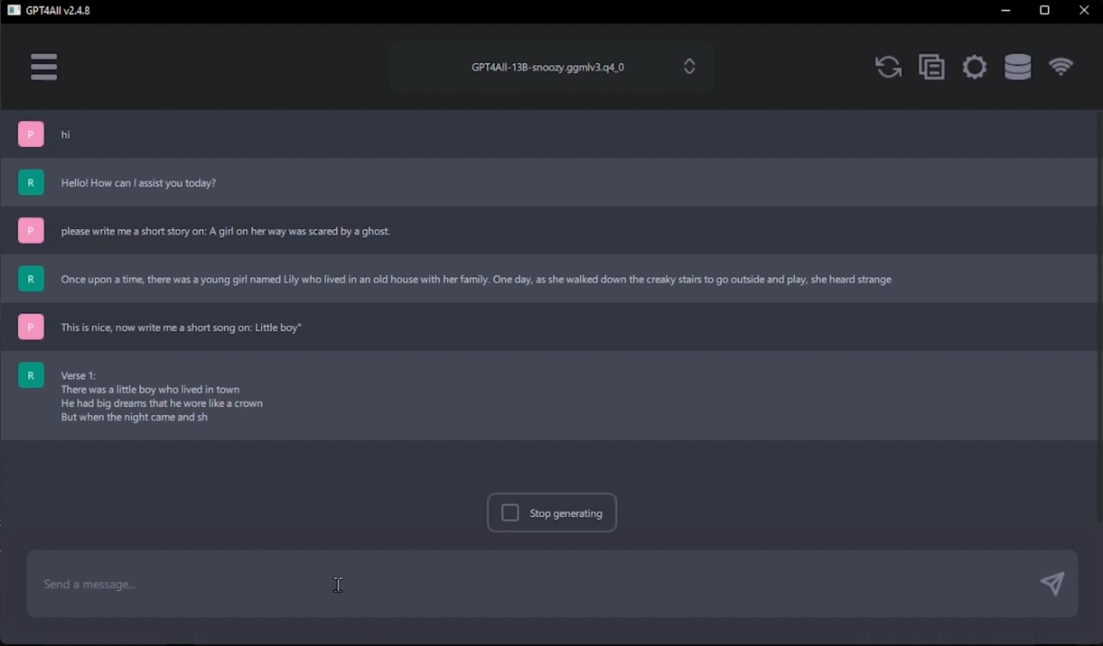Toggle the Stop generating checkbox
This screenshot has height=646, width=1103.
click(x=509, y=512)
